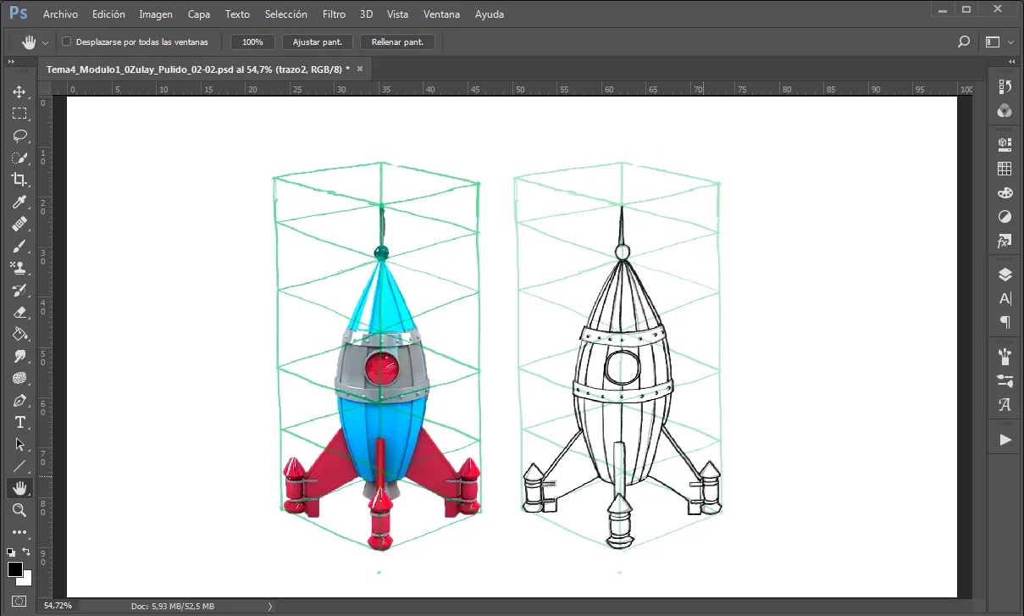Select the Quick Selection tool
The width and height of the screenshot is (1024, 616).
tap(19, 158)
